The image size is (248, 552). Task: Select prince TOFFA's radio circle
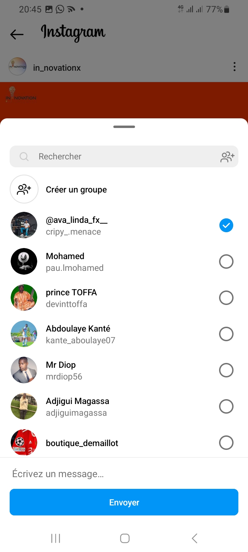click(x=226, y=298)
